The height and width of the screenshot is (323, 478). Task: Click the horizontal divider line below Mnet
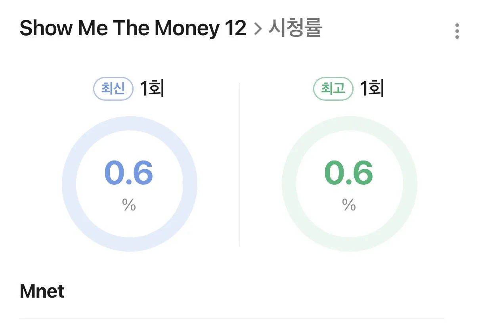[231, 318]
